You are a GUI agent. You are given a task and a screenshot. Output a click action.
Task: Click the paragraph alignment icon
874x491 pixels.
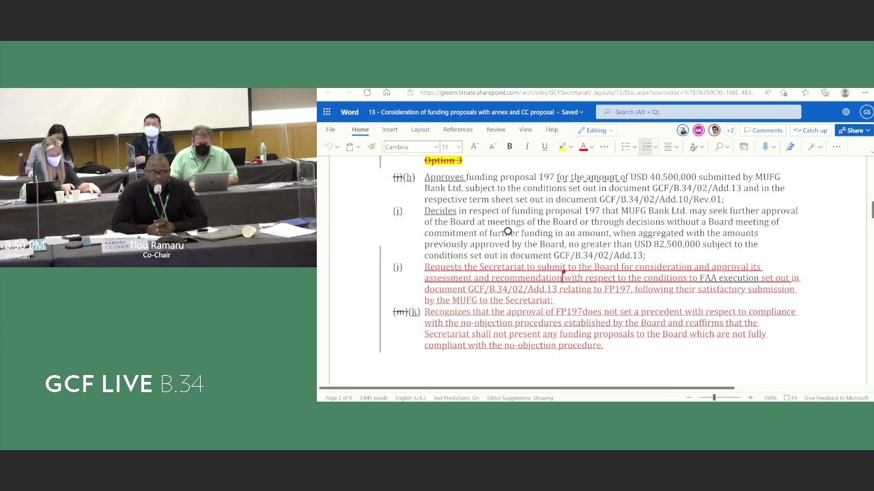(668, 147)
